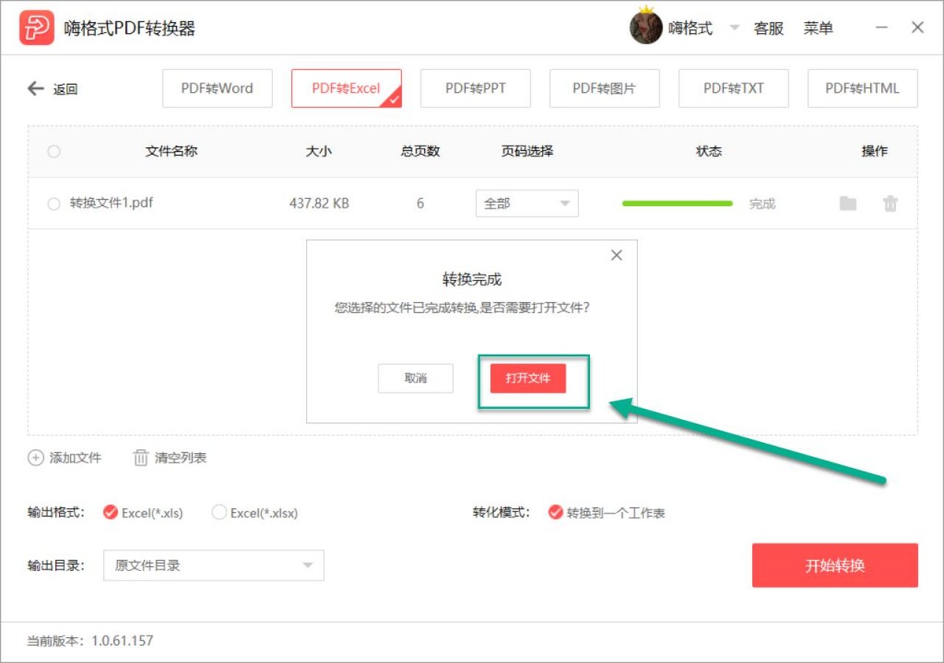Close the 转换完成 dialog with X
Screen dimensions: 944x663
coord(617,255)
